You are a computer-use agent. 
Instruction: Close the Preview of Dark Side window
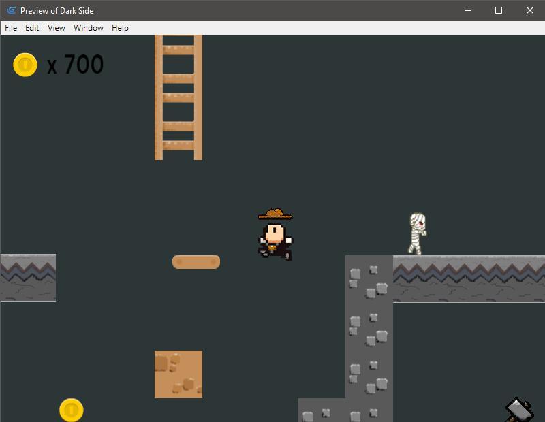530,10
